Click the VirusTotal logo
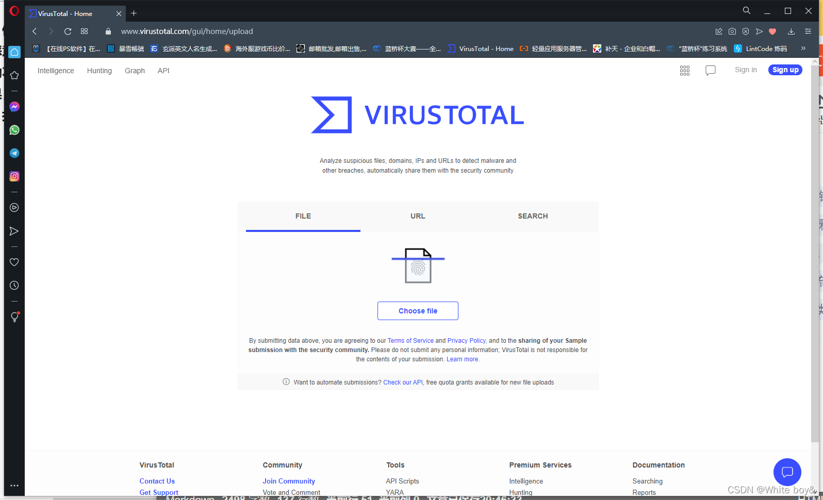The height and width of the screenshot is (500, 823). (418, 115)
